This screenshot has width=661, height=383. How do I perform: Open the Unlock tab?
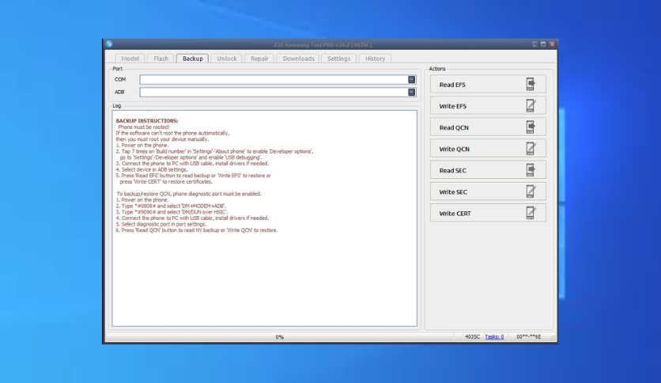227,59
